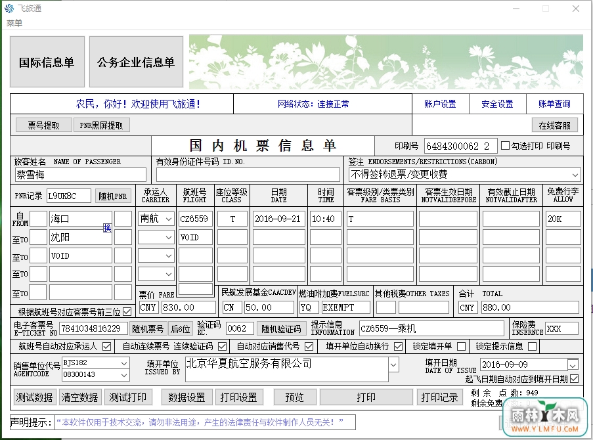The image size is (593, 440).
Task: Focus the 印刷号 field 6484300062 2
Action: tap(460, 146)
